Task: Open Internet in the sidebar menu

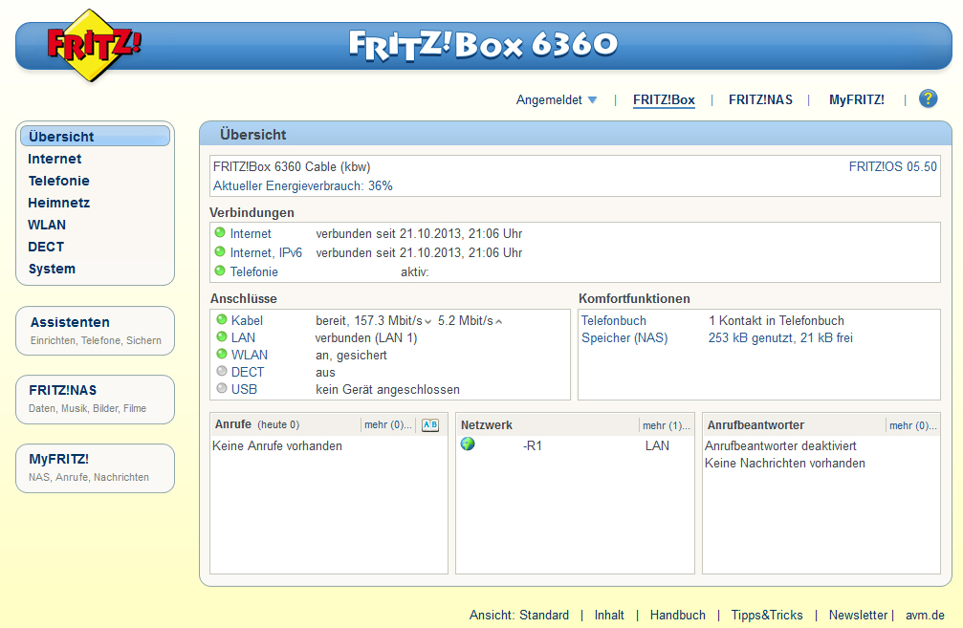Action: tap(55, 159)
